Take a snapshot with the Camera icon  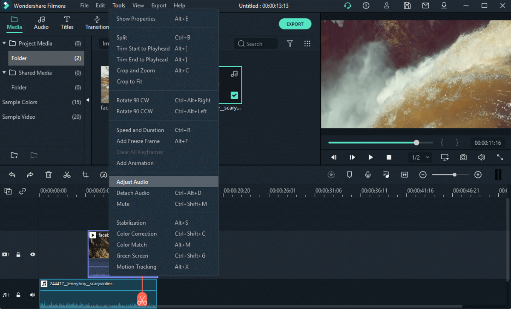463,157
